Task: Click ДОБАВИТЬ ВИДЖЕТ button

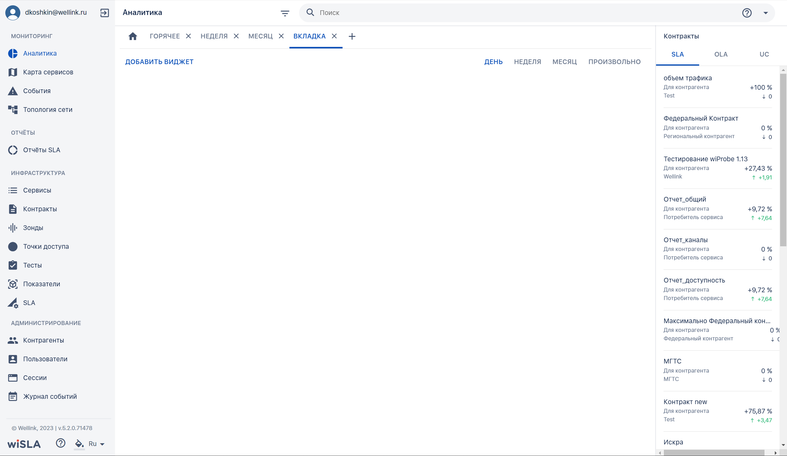Action: pyautogui.click(x=159, y=62)
